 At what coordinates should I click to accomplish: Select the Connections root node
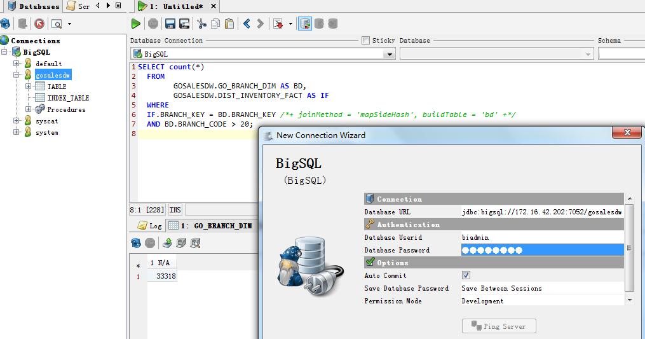pos(36,40)
